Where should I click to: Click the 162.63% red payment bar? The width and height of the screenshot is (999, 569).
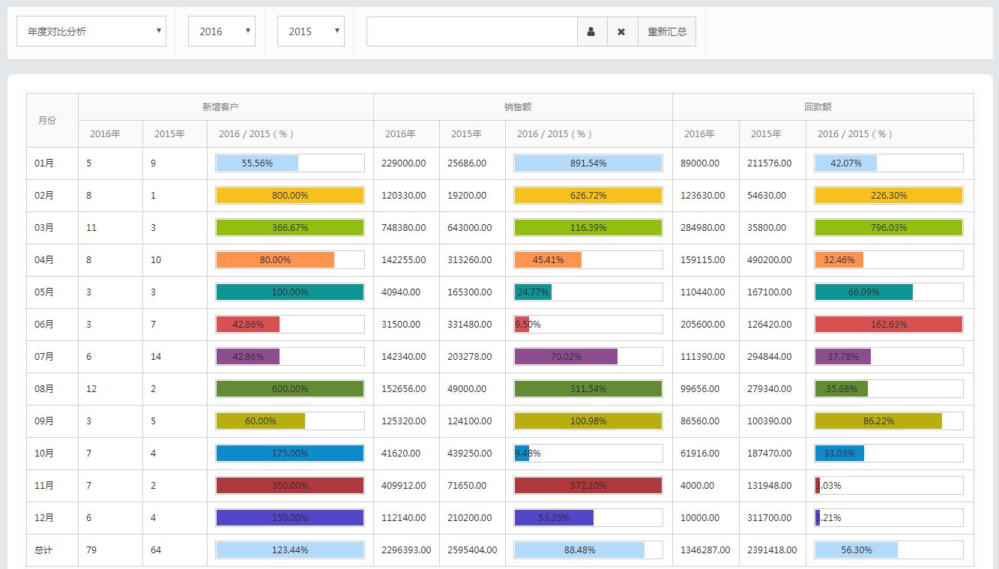pos(888,325)
